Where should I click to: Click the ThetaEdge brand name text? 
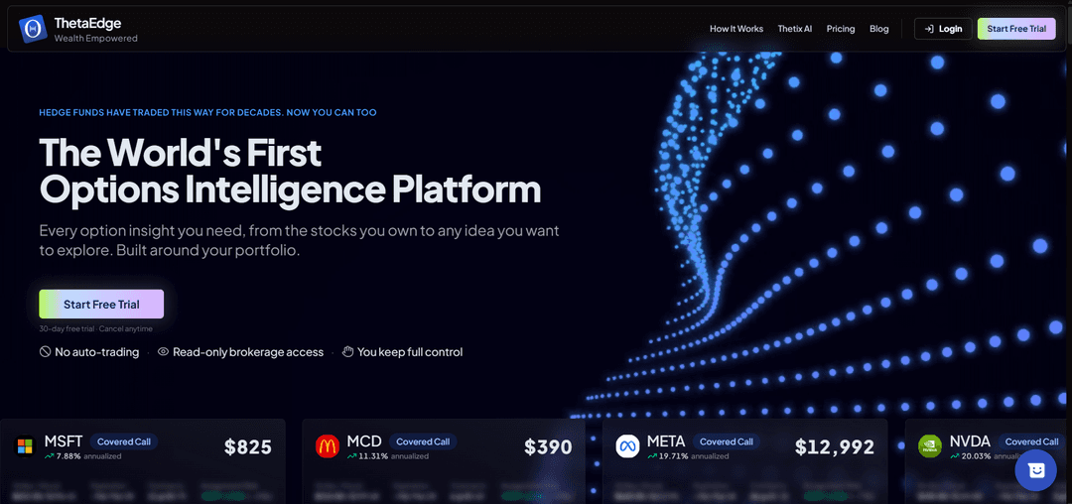[87, 24]
